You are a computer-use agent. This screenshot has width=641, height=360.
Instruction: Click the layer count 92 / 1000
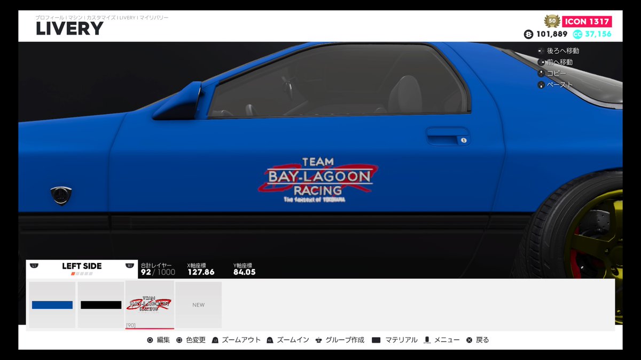[158, 272]
